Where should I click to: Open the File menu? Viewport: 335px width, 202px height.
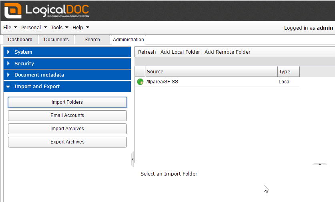tap(10, 28)
